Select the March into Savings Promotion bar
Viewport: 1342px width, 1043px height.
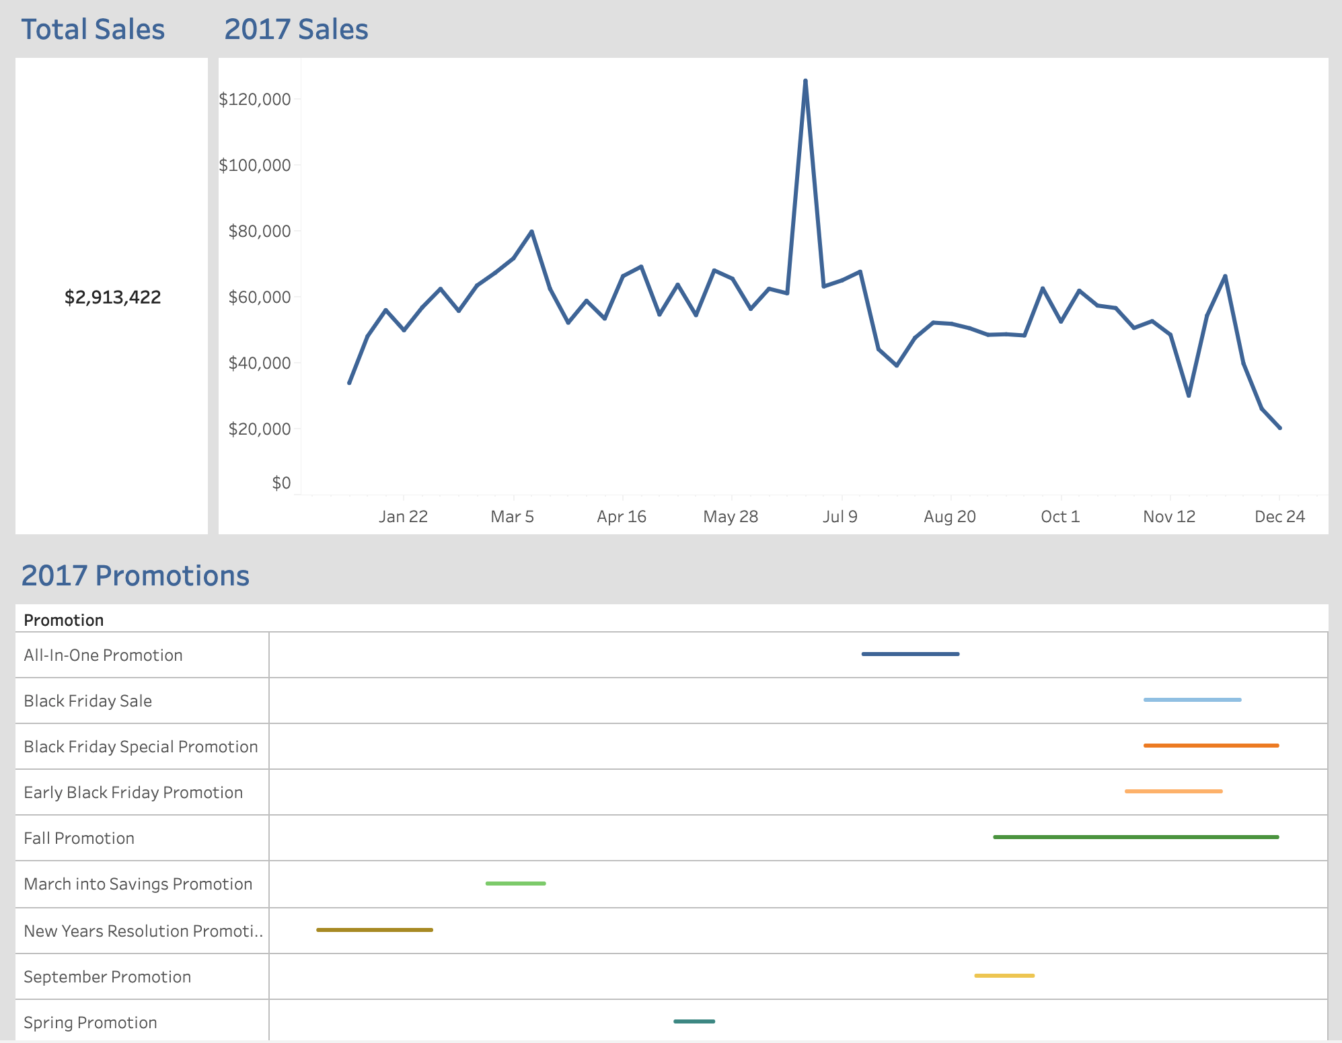coord(515,884)
